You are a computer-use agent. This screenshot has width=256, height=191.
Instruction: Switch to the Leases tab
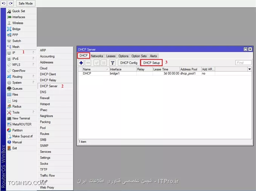(x=111, y=56)
